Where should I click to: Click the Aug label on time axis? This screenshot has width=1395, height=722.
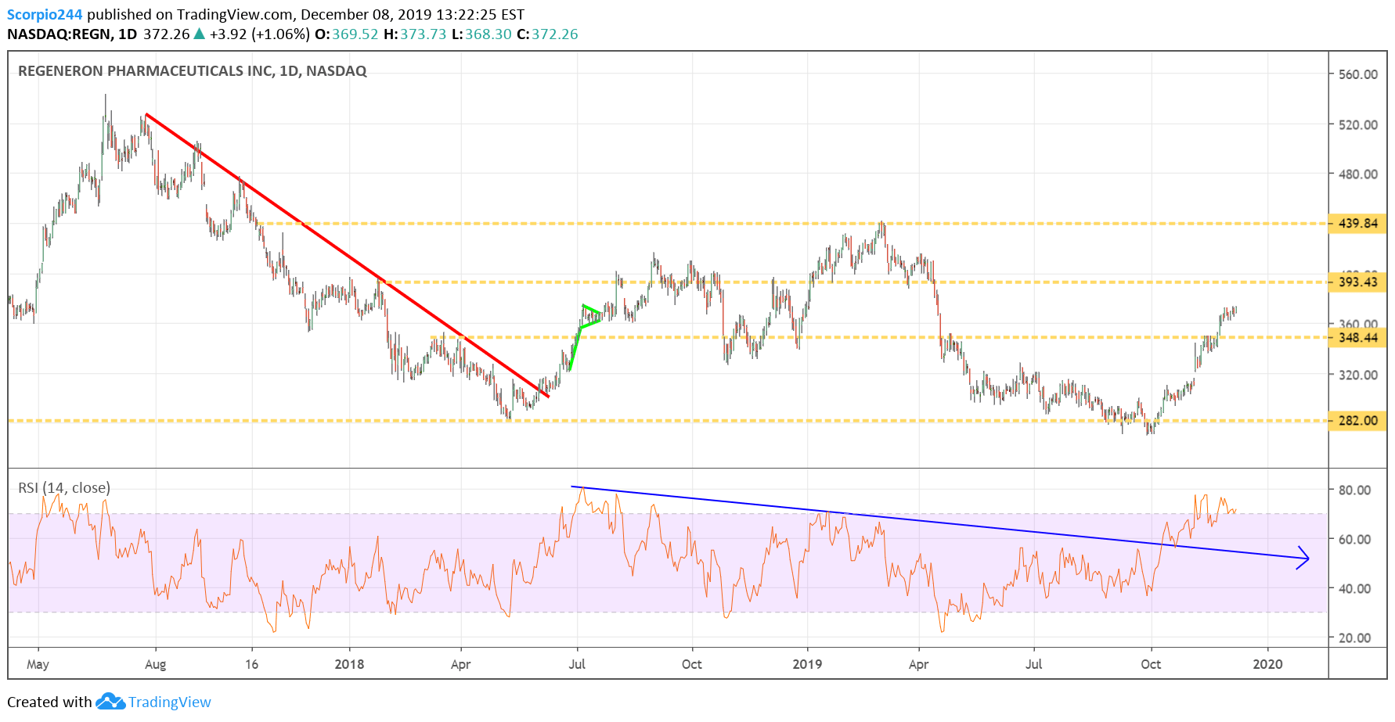pyautogui.click(x=155, y=664)
